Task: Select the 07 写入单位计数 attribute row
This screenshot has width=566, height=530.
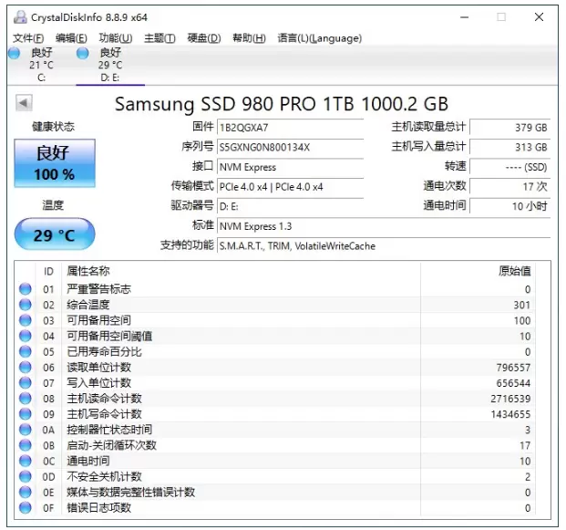Action: point(273,383)
